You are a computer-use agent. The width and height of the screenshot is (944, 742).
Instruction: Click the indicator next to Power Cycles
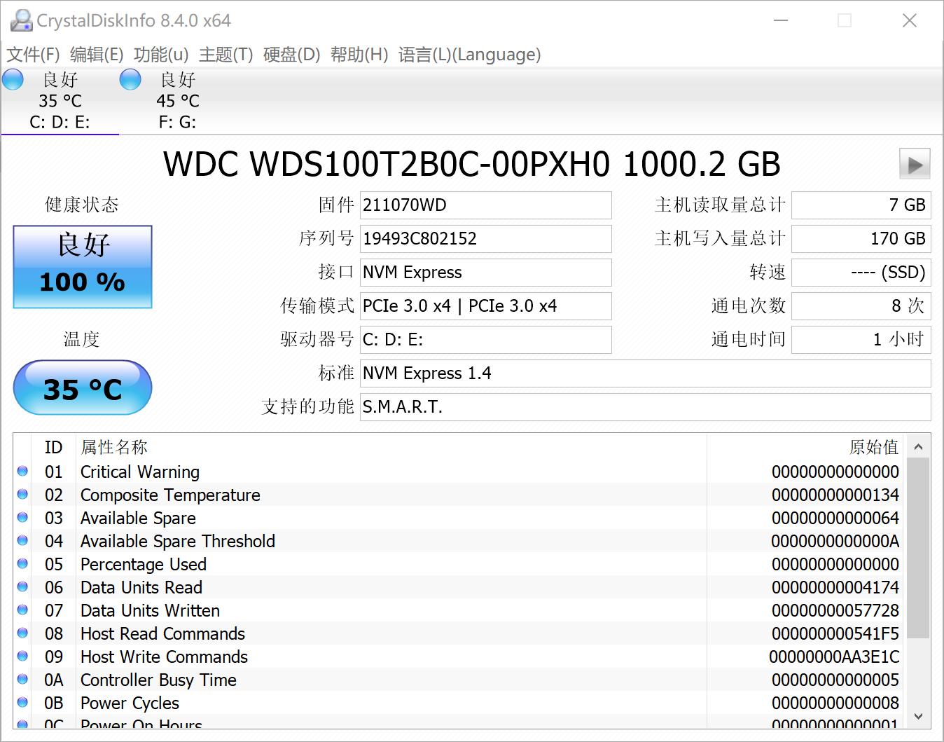[x=22, y=703]
